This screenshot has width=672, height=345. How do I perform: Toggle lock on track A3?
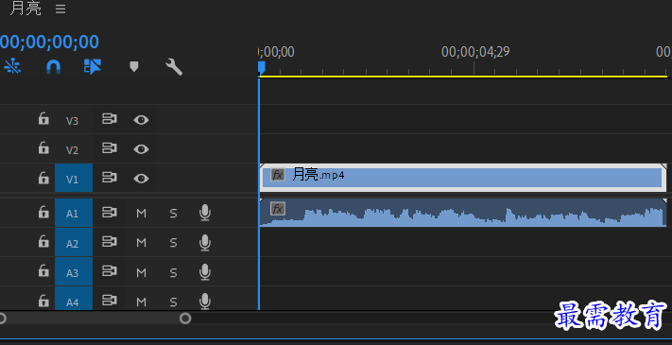43,271
